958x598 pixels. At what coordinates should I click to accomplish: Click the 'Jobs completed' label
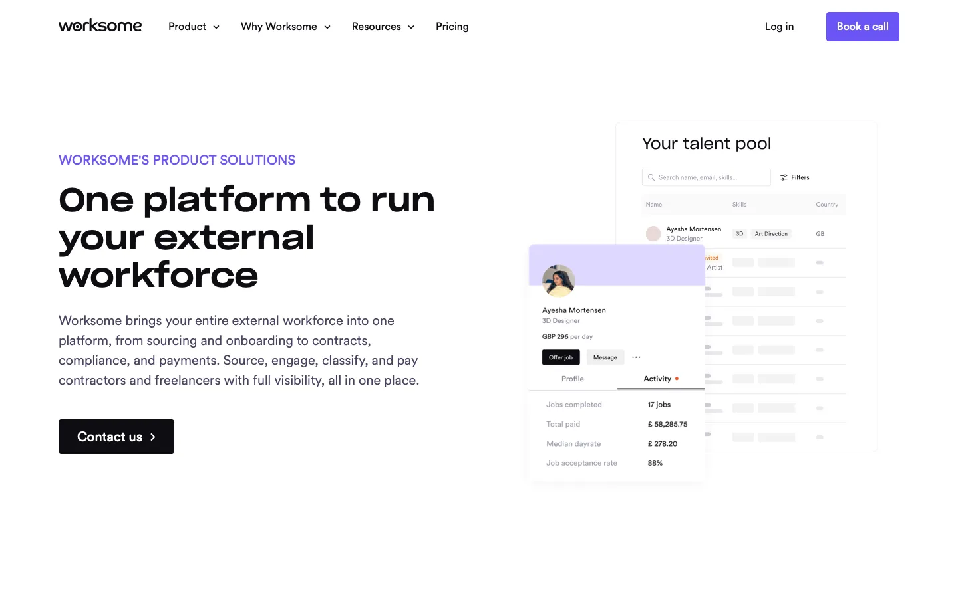574,405
